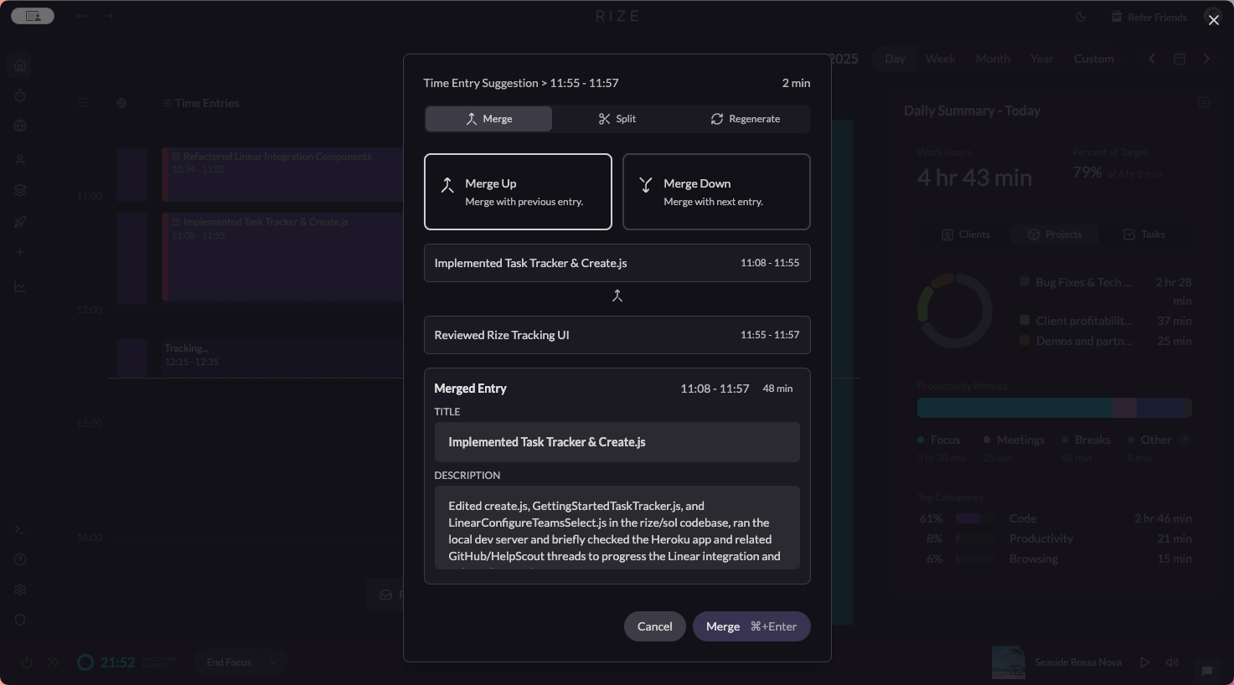This screenshot has width=1234, height=685.
Task: Switch to Month view
Action: pos(993,59)
